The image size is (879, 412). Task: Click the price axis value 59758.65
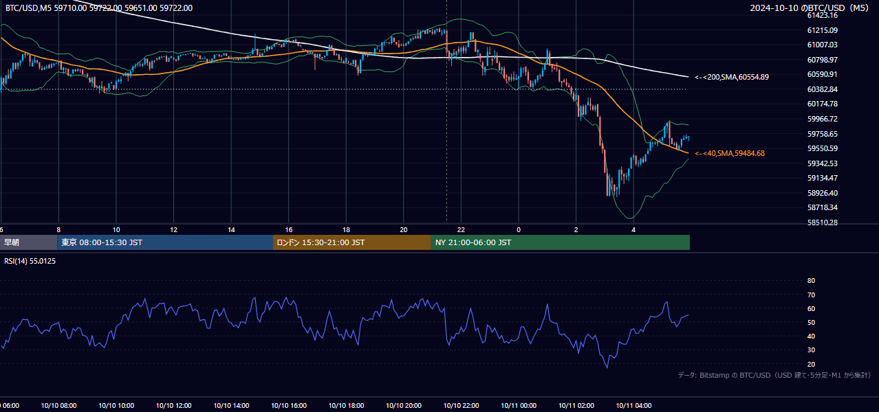click(822, 134)
